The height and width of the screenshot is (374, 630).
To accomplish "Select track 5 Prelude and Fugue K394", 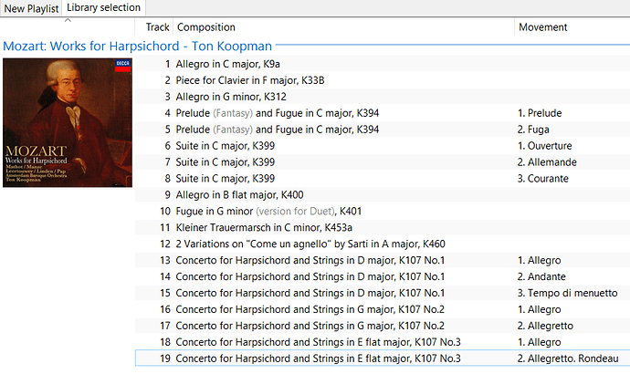I will click(383, 130).
